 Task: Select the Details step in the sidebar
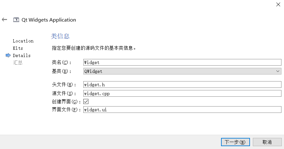[x=22, y=55]
